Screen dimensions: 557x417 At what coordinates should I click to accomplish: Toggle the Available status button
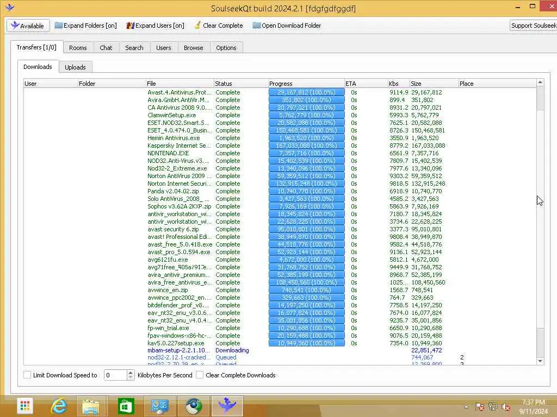pos(28,26)
